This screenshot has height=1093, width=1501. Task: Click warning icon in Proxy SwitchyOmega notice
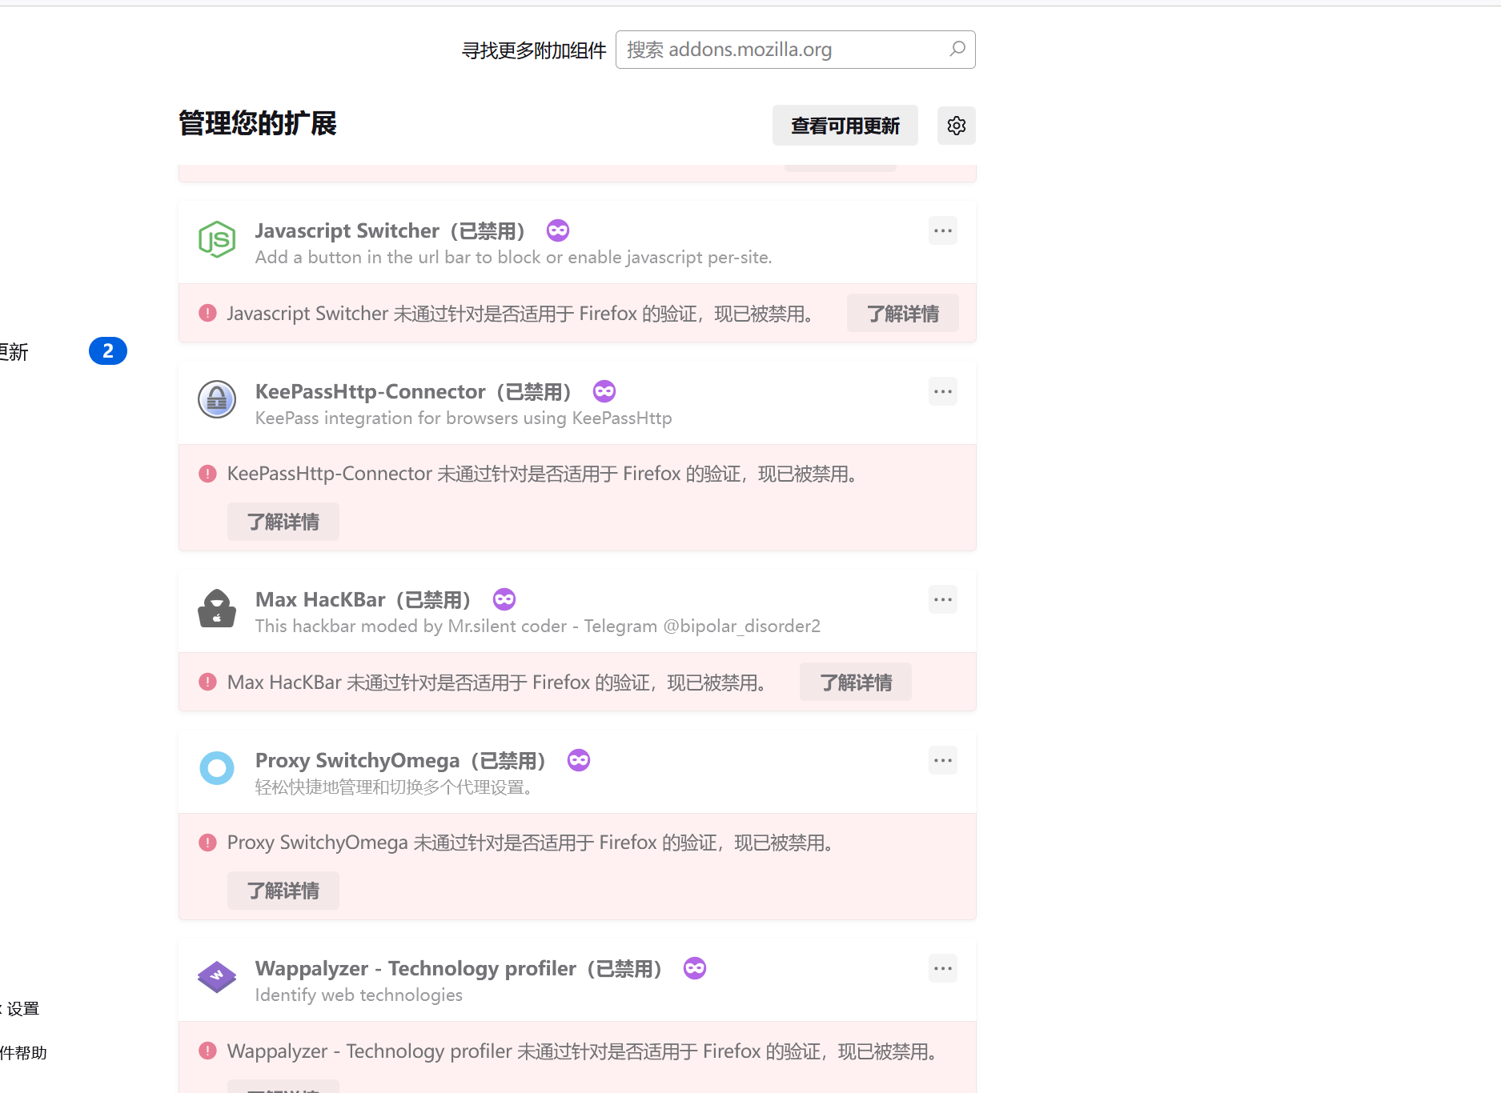[x=207, y=843]
